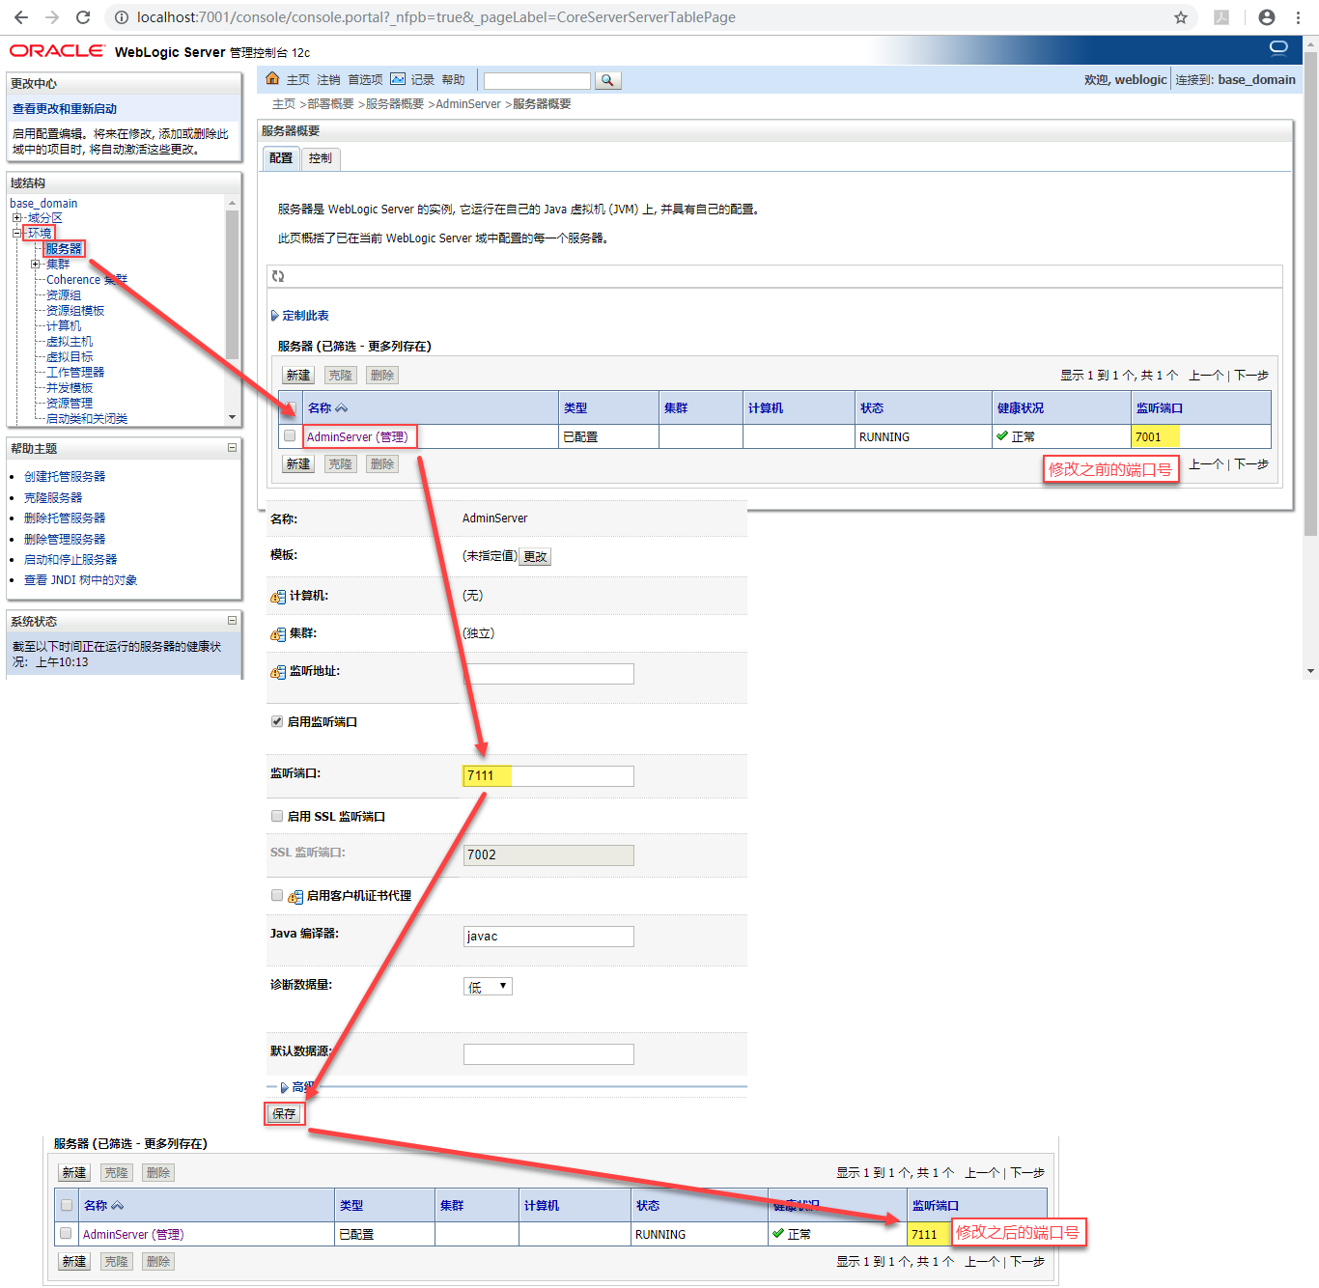
Task: Collapse the 环境 tree node
Action: [x=16, y=234]
